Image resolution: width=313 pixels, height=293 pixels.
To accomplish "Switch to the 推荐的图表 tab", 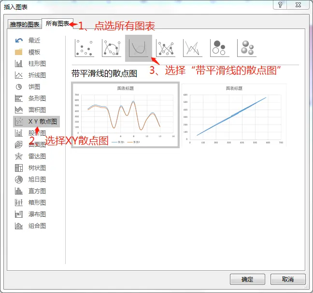I will (25, 24).
